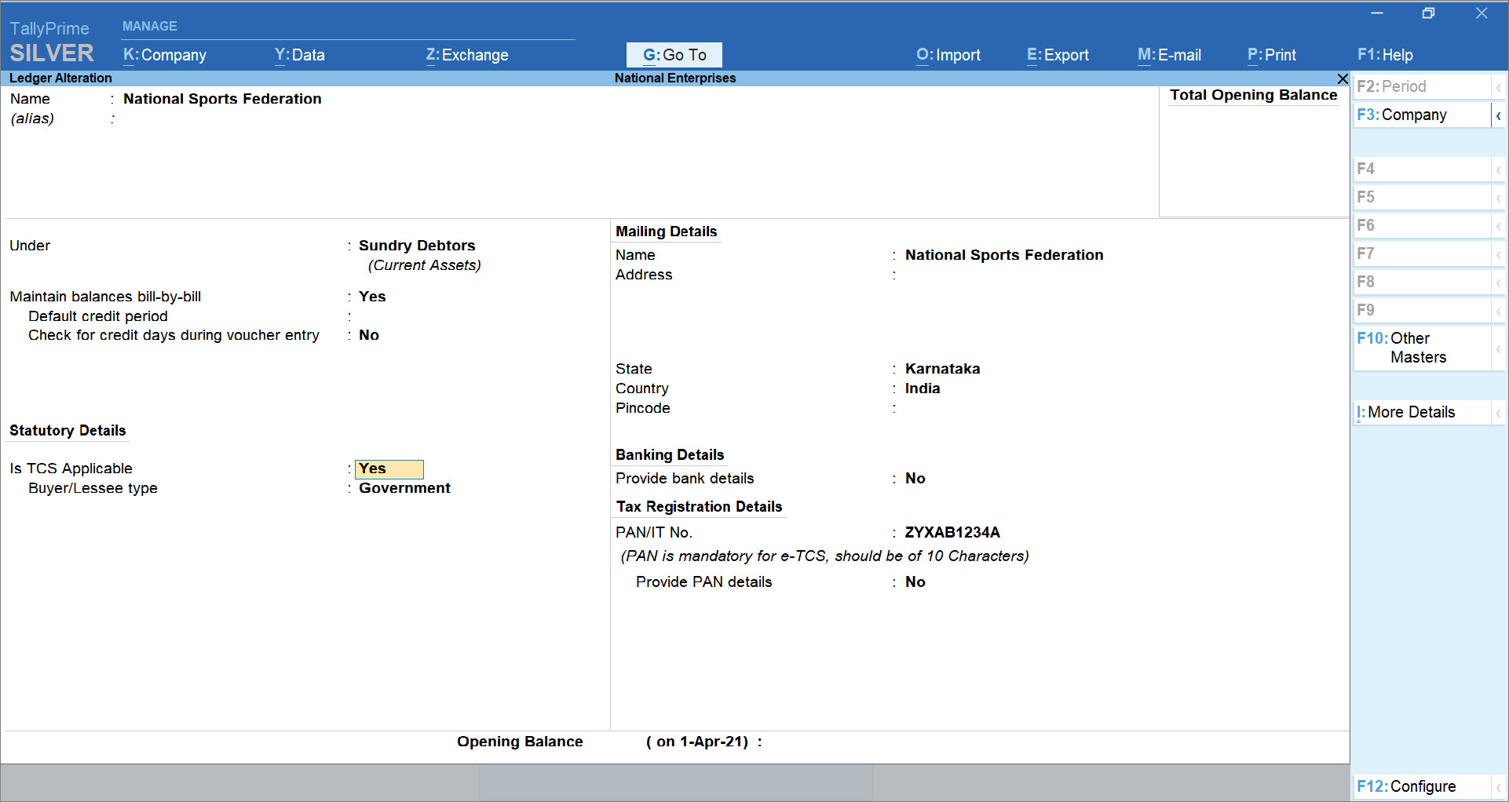This screenshot has width=1509, height=802.
Task: Click the Total Opening Balance heading
Action: tap(1254, 95)
